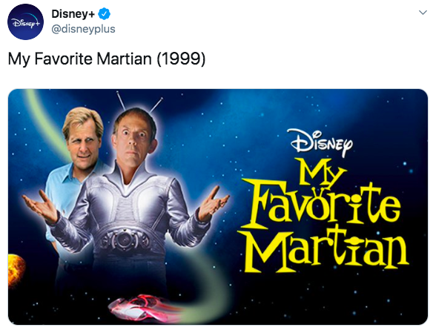Image resolution: width=433 pixels, height=336 pixels.
Task: Select the tweet text My Favorite Martian (1999)
Action: (107, 59)
